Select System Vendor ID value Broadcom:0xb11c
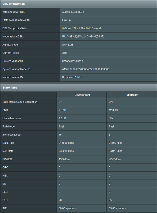This screenshot has width=157, height=213. 73,61
